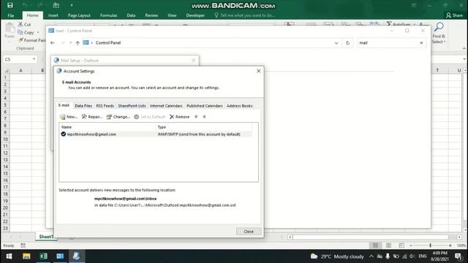
Task: Move account up with the up arrow
Action: click(196, 117)
